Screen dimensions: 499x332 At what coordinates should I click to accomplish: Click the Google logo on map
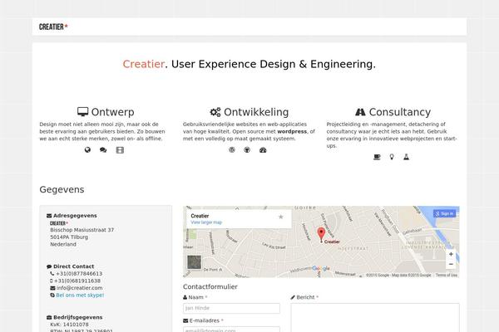pos(321,269)
